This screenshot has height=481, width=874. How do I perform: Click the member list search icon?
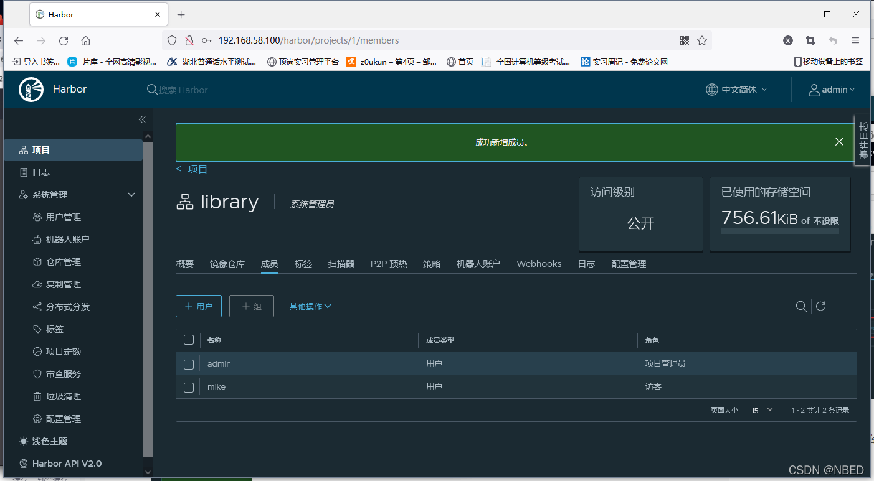(x=802, y=306)
